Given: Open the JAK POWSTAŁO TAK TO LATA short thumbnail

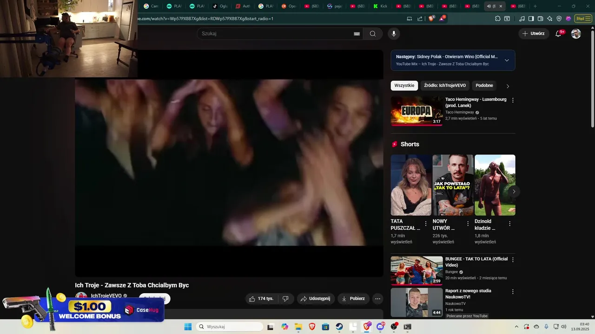Looking at the screenshot, I should click(453, 185).
